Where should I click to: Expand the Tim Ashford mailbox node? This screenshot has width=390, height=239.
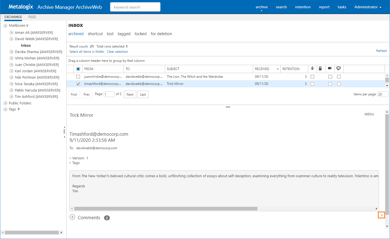[11, 97]
